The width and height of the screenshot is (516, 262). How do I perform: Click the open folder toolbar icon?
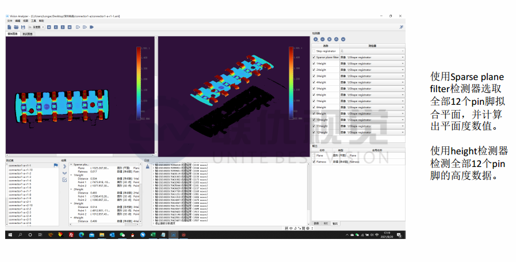point(16,27)
